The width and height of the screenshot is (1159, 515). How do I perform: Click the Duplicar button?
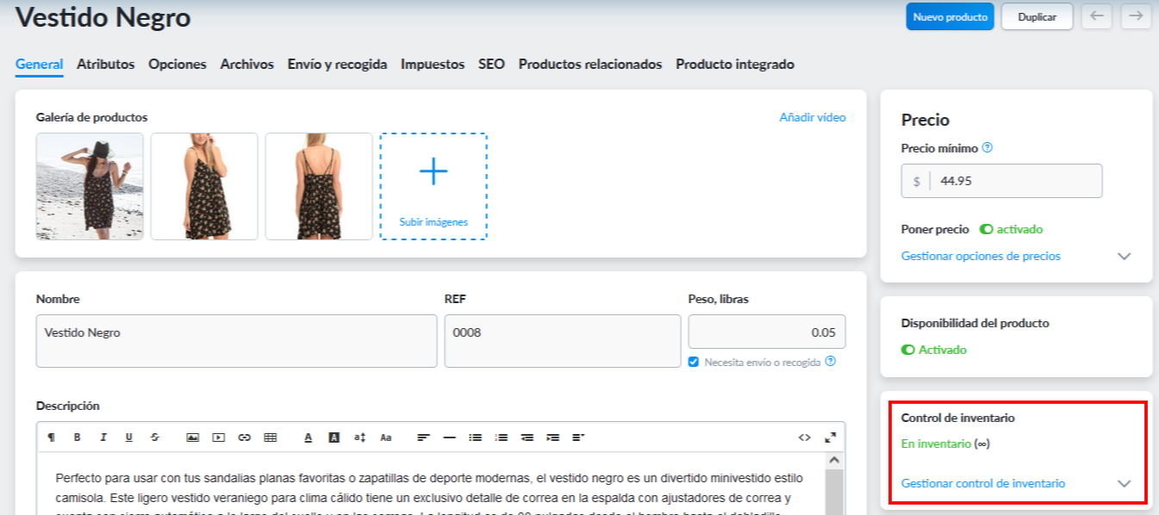tap(1037, 16)
